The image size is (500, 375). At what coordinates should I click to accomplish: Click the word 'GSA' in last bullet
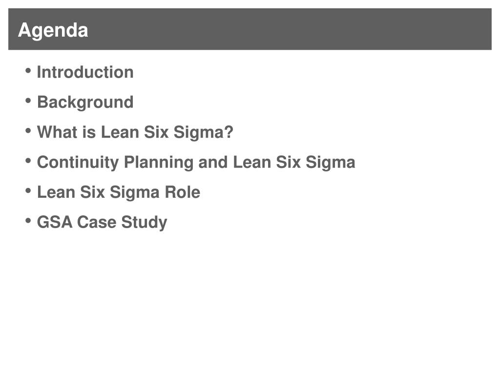tap(55, 222)
